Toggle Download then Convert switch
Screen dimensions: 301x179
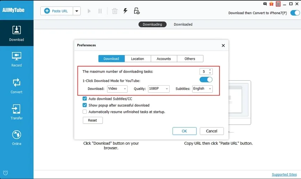tap(295, 13)
